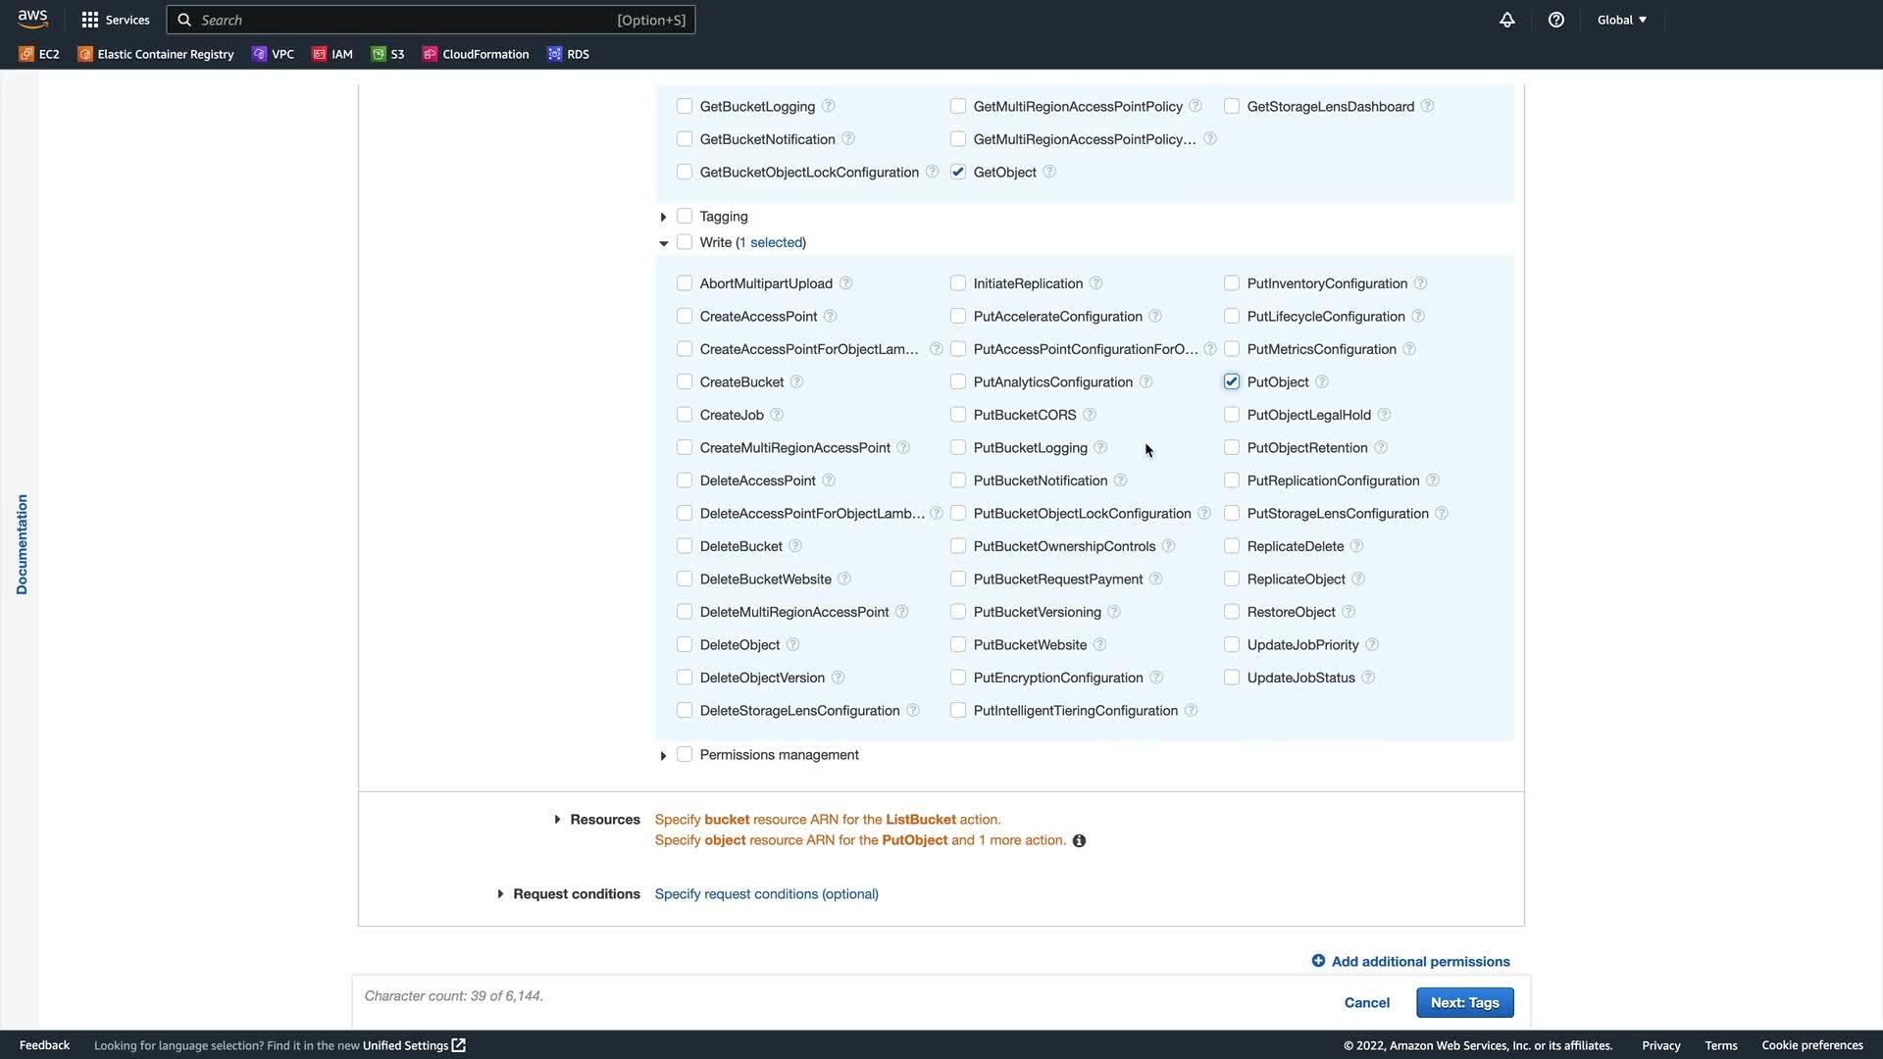Image resolution: width=1883 pixels, height=1059 pixels.
Task: Click the AWS logo home icon
Action: [x=32, y=19]
